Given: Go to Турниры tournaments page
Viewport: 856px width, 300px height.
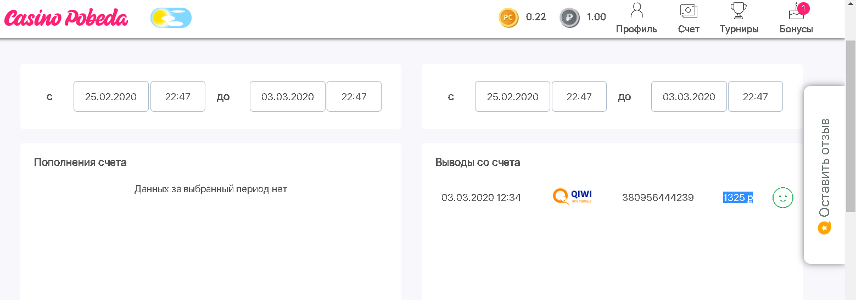Looking at the screenshot, I should coord(739,18).
